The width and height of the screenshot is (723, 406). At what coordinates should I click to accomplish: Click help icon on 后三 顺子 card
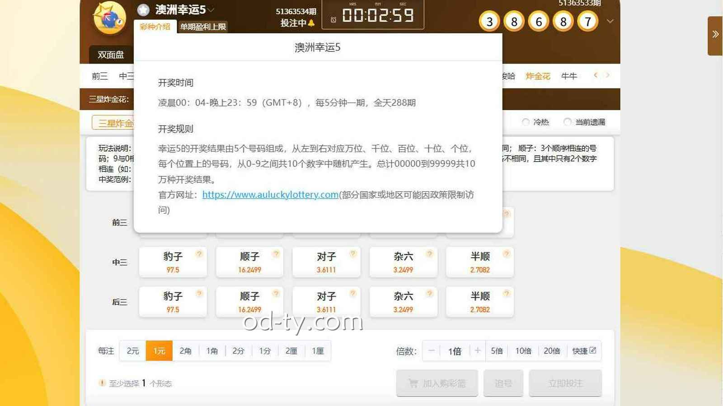click(276, 293)
